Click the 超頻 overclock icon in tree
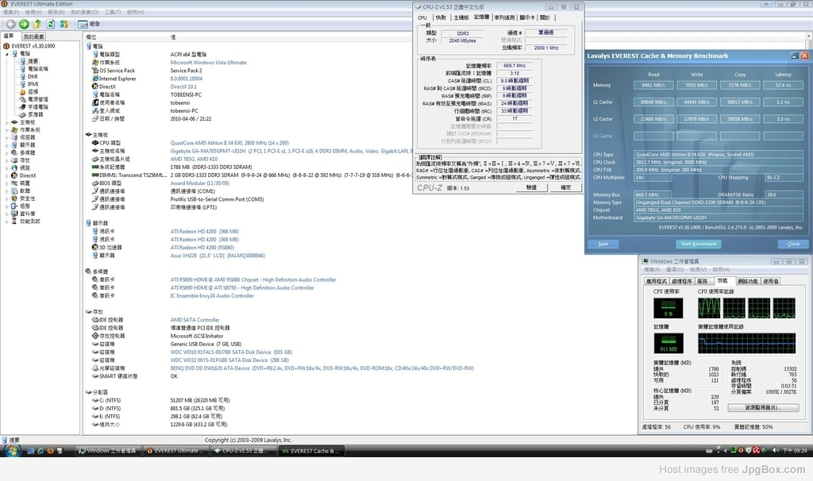This screenshot has height=481, width=813. (23, 92)
